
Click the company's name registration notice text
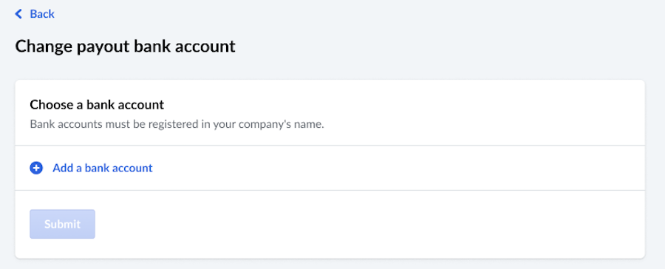pyautogui.click(x=177, y=125)
